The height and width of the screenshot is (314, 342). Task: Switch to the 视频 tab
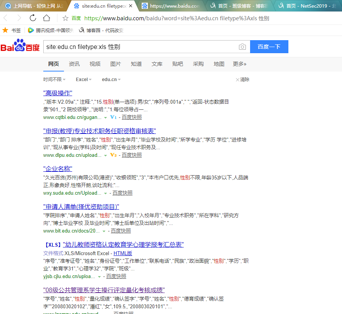(95, 64)
